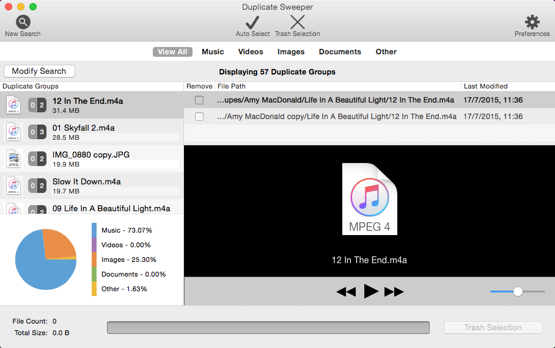Adjust the preview volume slider
This screenshot has height=348, width=555.
click(518, 292)
